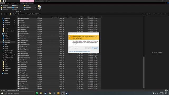The image size is (169, 95).
Task: Click the Extract all icon
Action: point(39,7)
